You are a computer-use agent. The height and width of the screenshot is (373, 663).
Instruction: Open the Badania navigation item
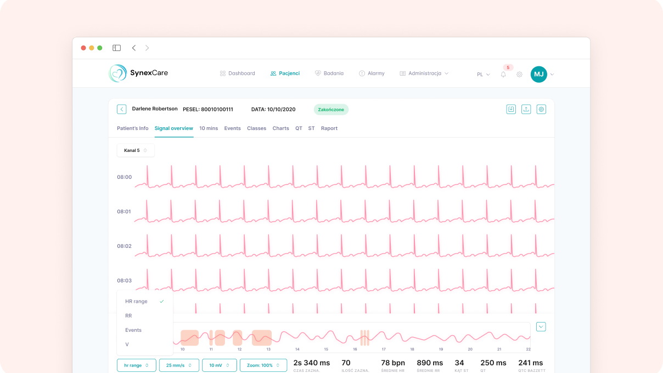pyautogui.click(x=329, y=74)
